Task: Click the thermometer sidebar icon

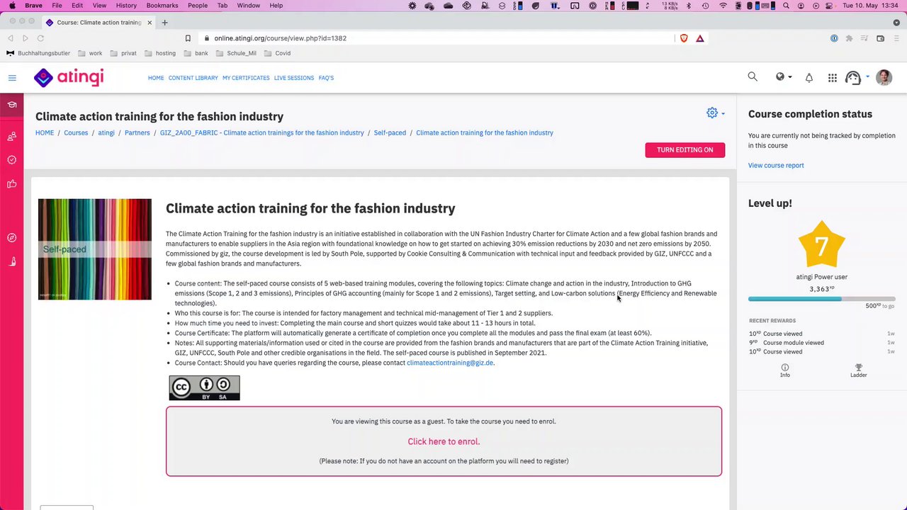Action: pyautogui.click(x=12, y=262)
